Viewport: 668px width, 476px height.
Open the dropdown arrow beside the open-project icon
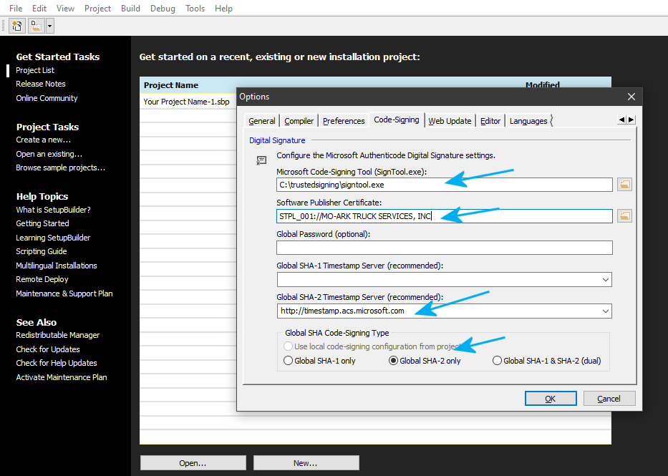(x=49, y=25)
